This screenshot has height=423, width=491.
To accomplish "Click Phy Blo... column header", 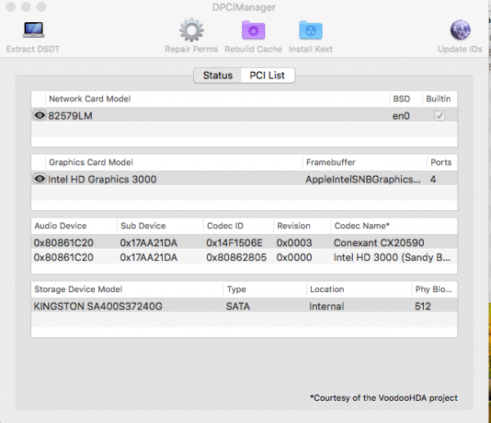I will [434, 290].
